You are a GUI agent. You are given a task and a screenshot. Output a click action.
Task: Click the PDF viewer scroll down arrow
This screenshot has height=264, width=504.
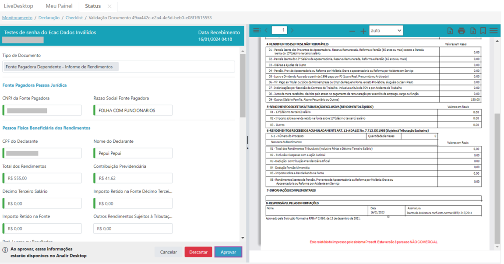(x=497, y=247)
